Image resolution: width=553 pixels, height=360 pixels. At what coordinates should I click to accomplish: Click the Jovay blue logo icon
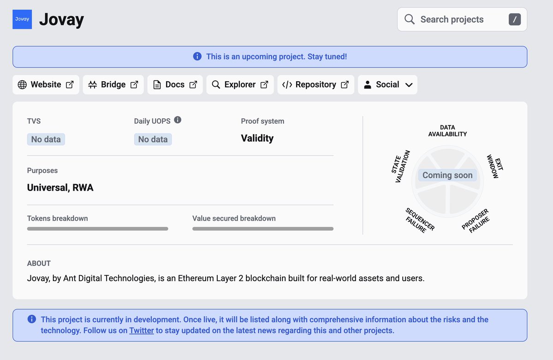[22, 19]
